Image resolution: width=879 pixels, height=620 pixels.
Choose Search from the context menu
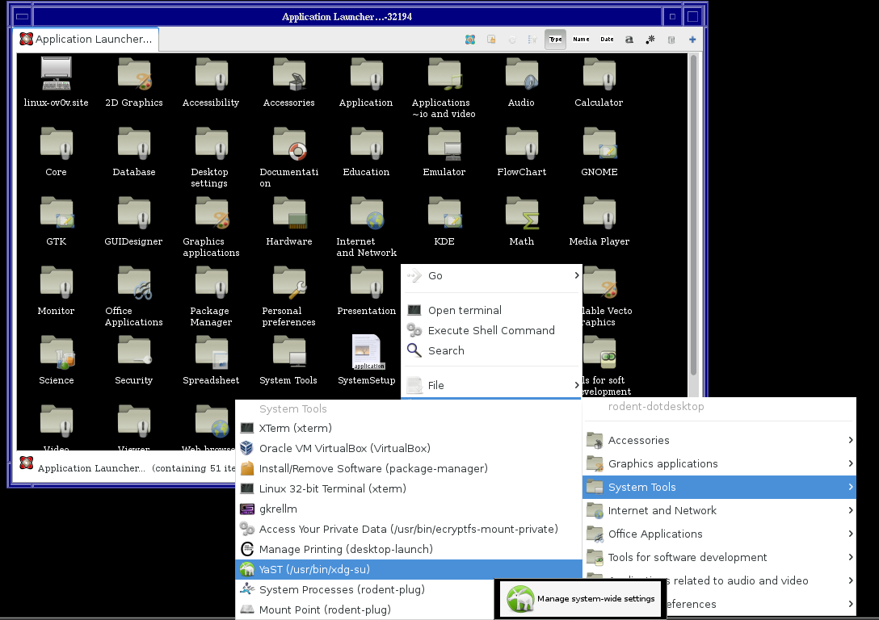click(x=492, y=350)
